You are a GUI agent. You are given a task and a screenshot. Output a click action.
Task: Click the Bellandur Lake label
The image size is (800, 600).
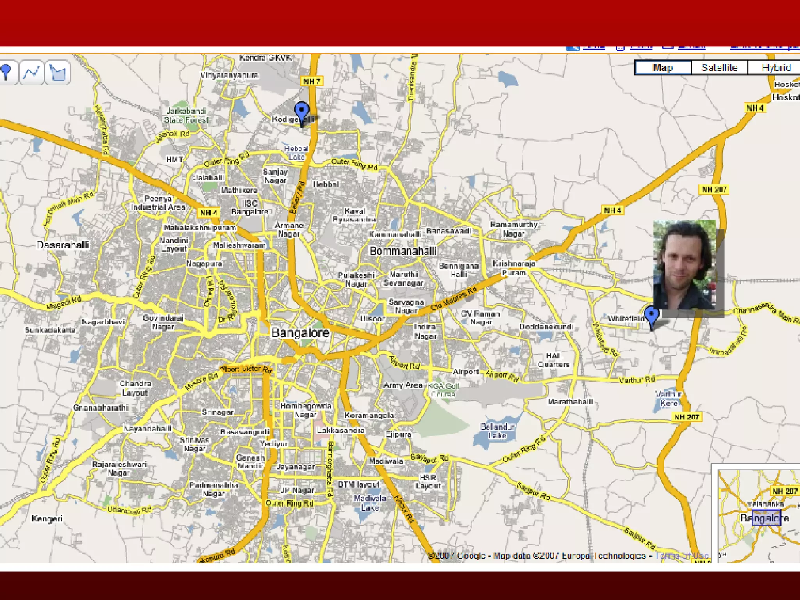pyautogui.click(x=497, y=431)
